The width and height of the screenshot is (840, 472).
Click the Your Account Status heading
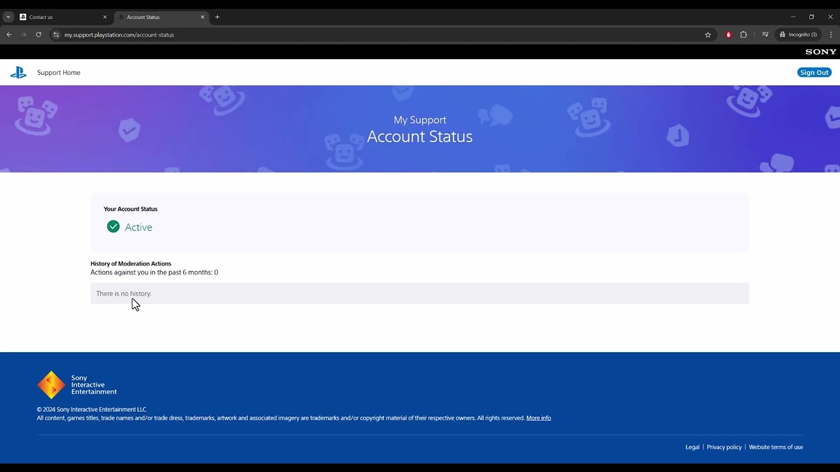(x=131, y=209)
